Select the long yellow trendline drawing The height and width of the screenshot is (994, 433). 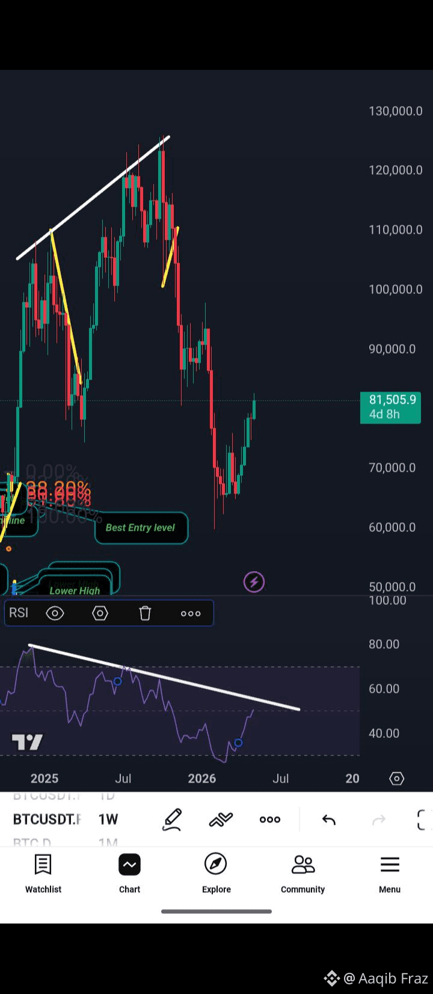[x=66, y=307]
